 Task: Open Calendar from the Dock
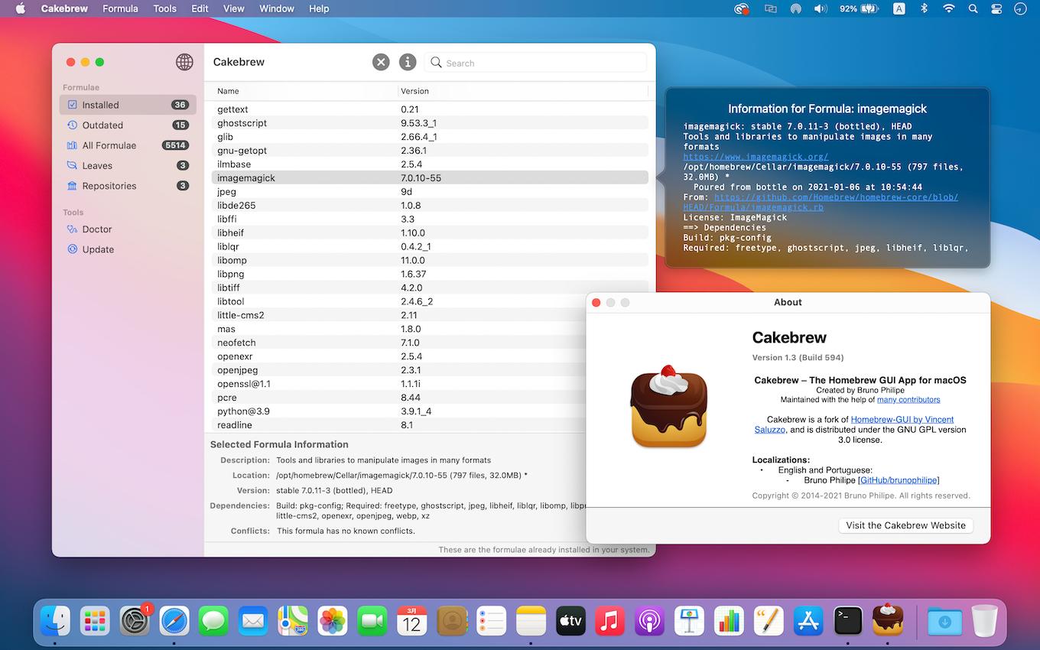(412, 620)
